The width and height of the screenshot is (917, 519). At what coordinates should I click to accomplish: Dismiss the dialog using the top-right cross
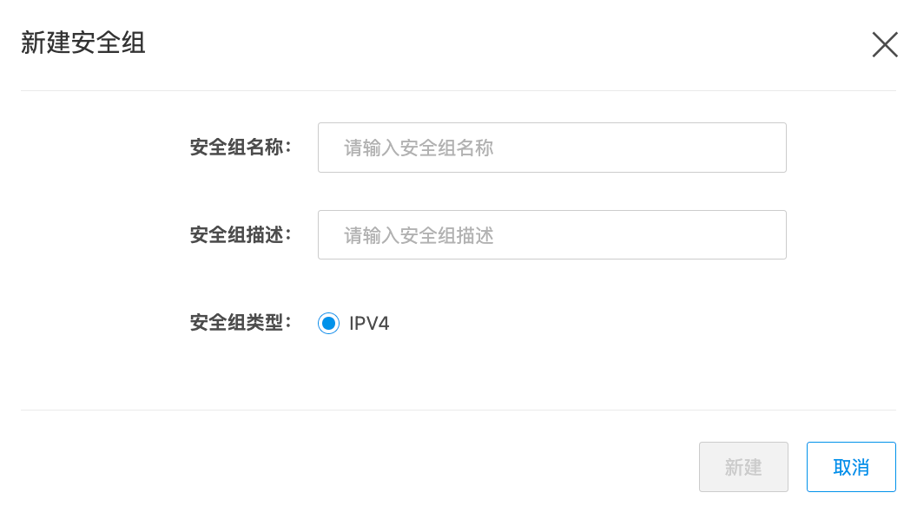[x=885, y=44]
